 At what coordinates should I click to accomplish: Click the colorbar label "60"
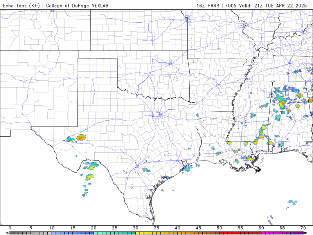coord(261,228)
